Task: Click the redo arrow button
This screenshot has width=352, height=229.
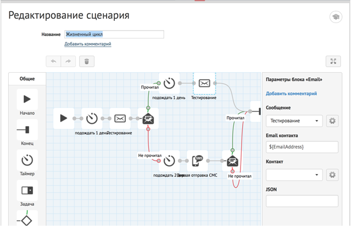Action: [68, 62]
